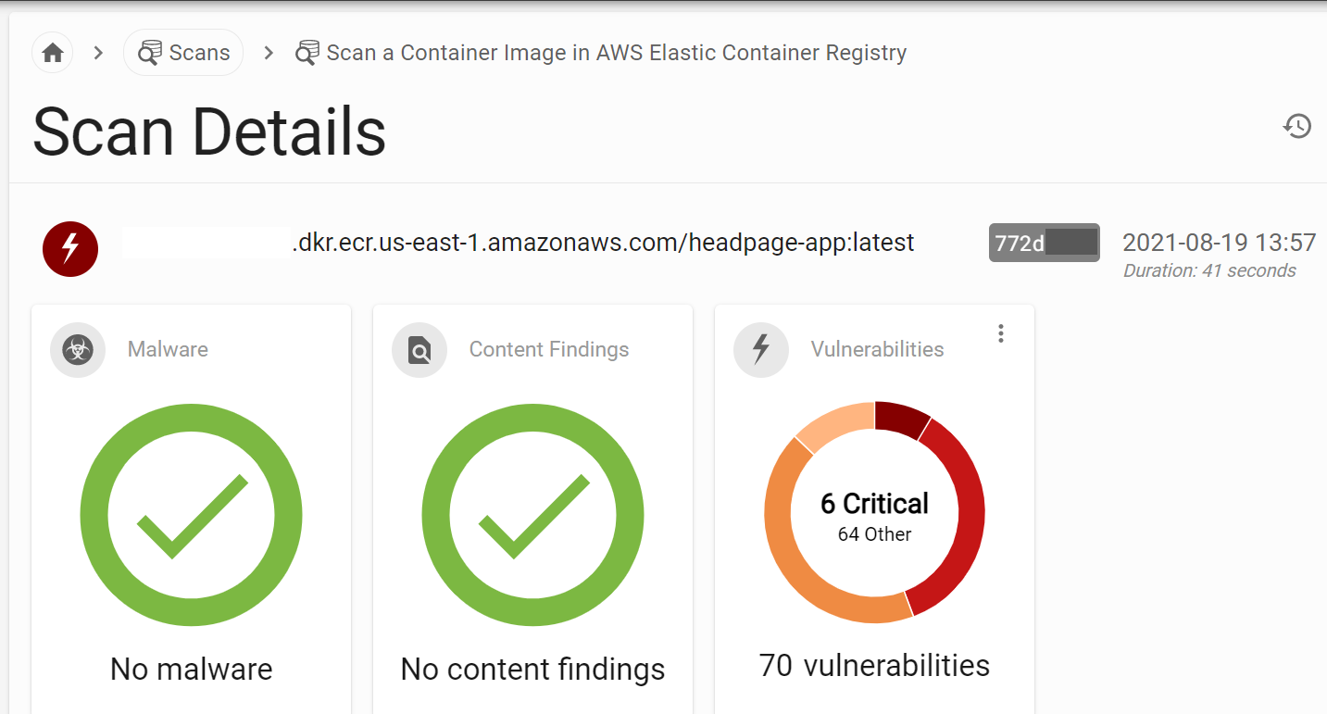Click the Content Findings magnifier icon

pyautogui.click(x=419, y=350)
